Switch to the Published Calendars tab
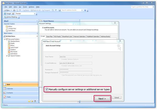Viewport: 157px width, 109px height. tap(93, 37)
